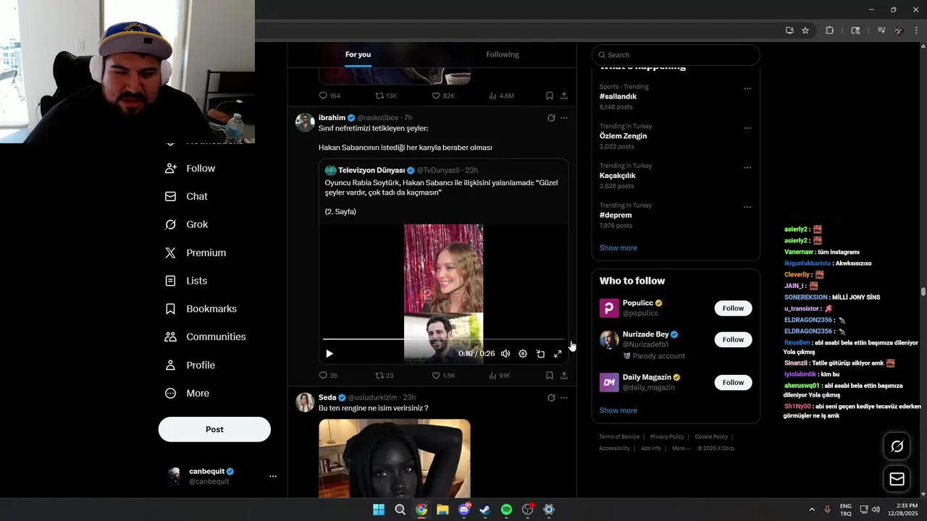
Task: Switch to the Following tab
Action: tap(503, 54)
